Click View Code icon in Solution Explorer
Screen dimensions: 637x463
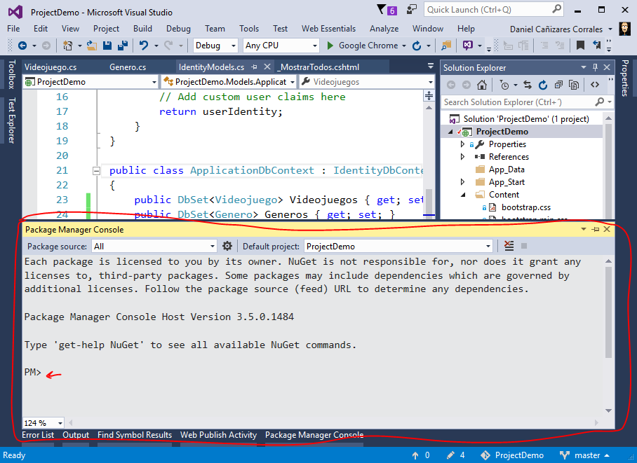(x=595, y=85)
